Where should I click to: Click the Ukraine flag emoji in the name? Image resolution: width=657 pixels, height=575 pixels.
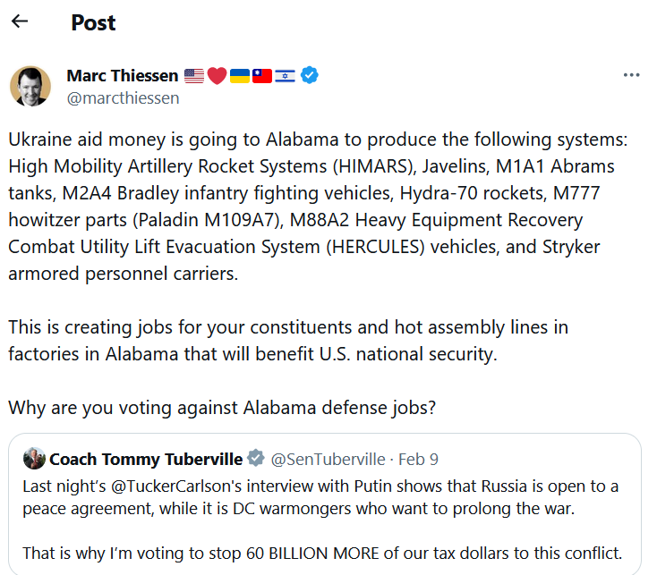pos(240,76)
